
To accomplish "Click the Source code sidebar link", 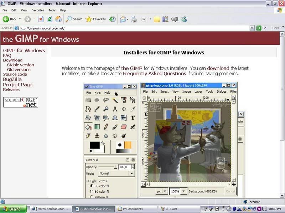I will [15, 74].
